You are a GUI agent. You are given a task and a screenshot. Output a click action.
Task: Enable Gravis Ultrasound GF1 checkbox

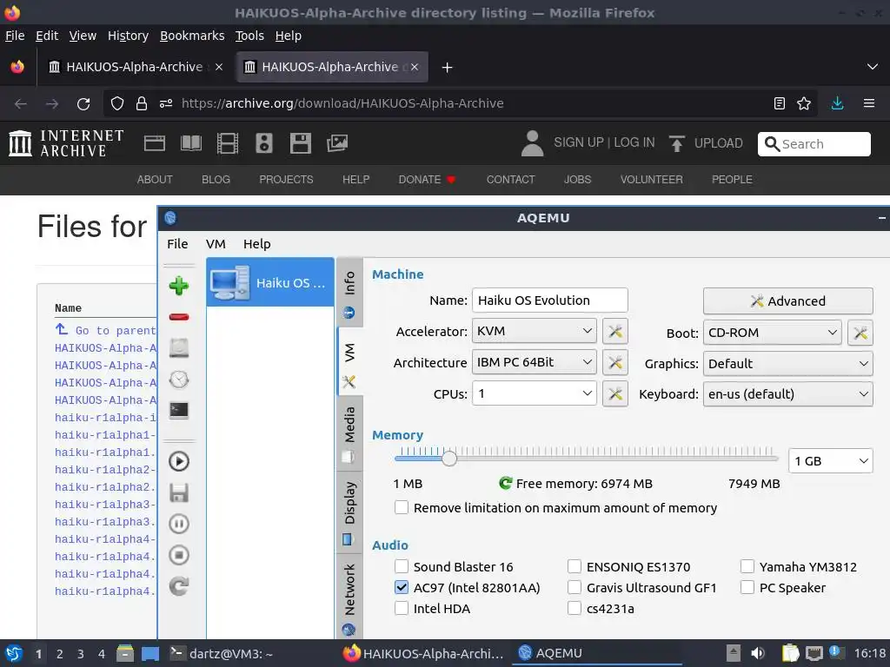point(575,587)
